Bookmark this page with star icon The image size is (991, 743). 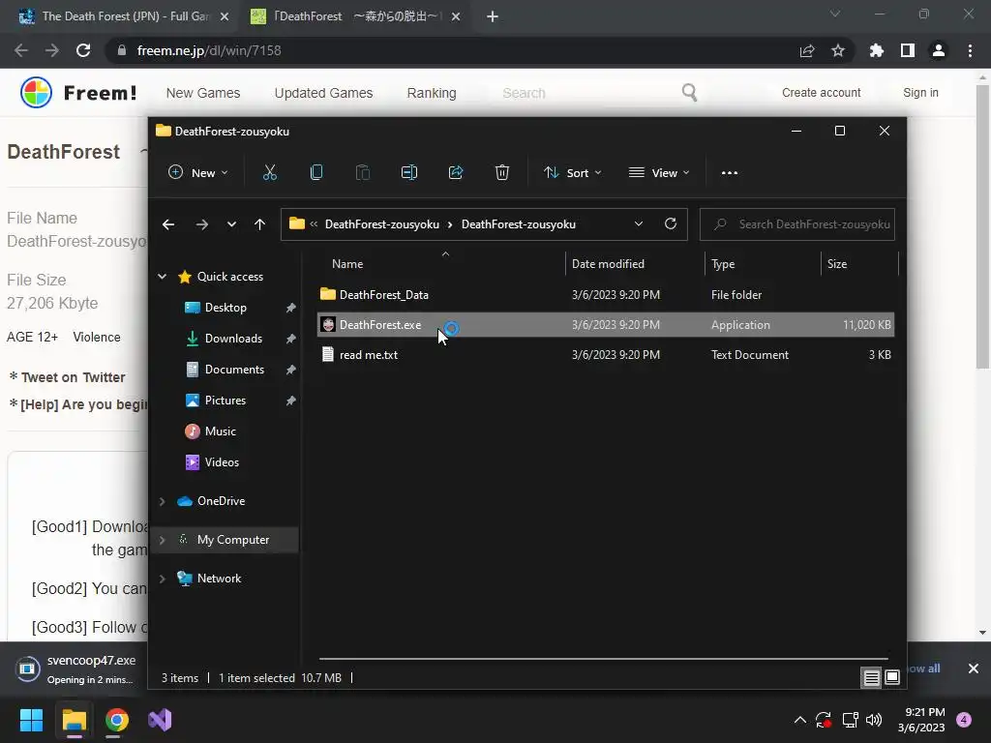tap(838, 50)
